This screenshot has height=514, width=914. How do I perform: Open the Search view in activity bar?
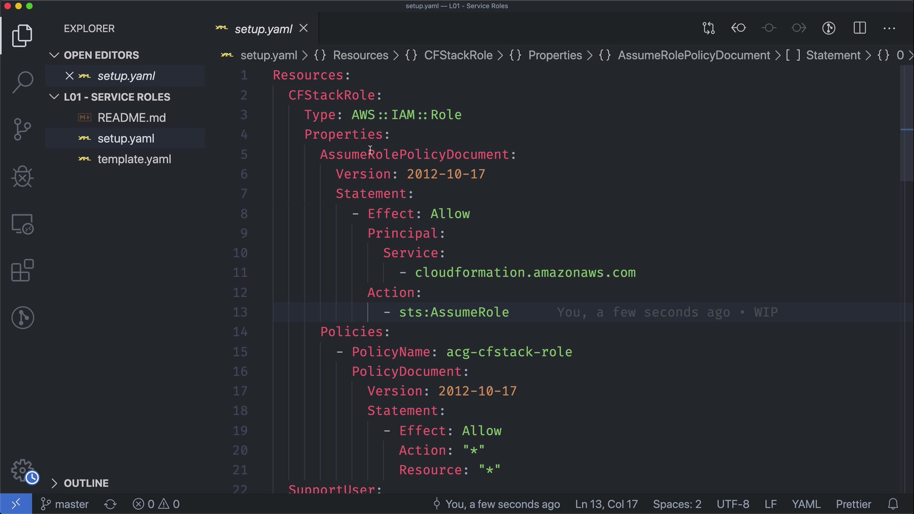[x=22, y=82]
